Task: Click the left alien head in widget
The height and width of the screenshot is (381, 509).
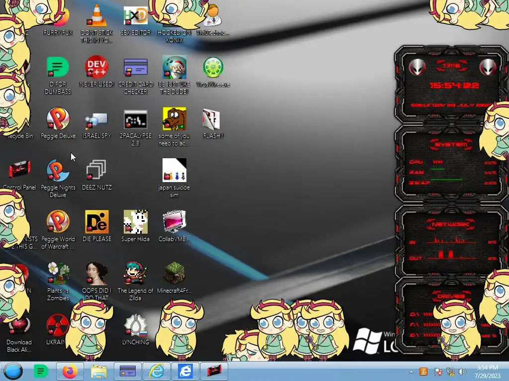Action: (x=417, y=67)
